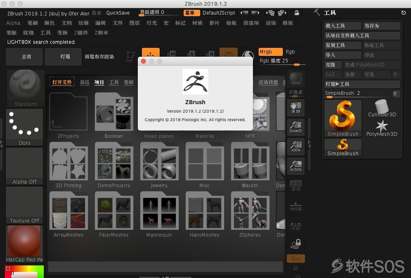
Task: Select the large SimpleBrush tool icon
Action: point(342,118)
